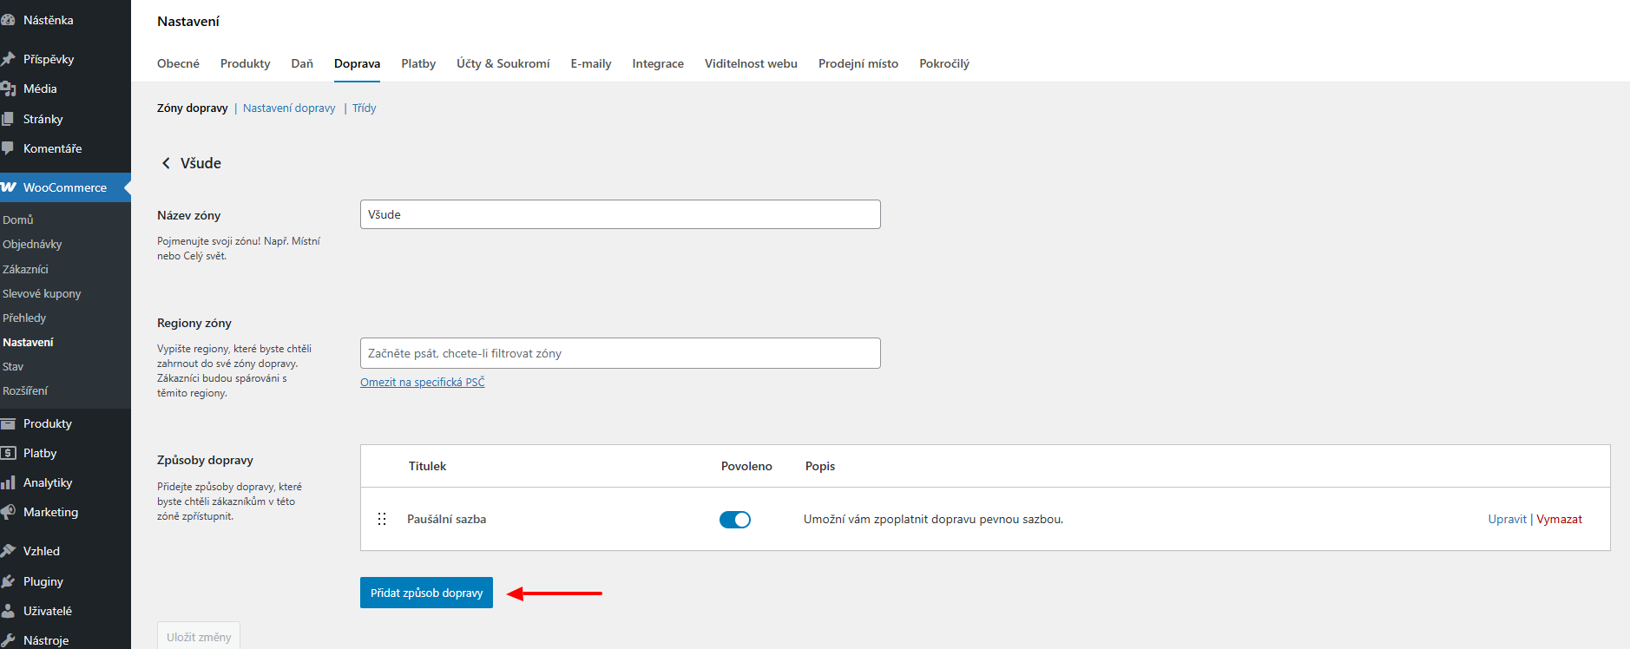Click the Komentáře speech bubble icon
Image resolution: width=1630 pixels, height=649 pixels.
click(x=9, y=148)
